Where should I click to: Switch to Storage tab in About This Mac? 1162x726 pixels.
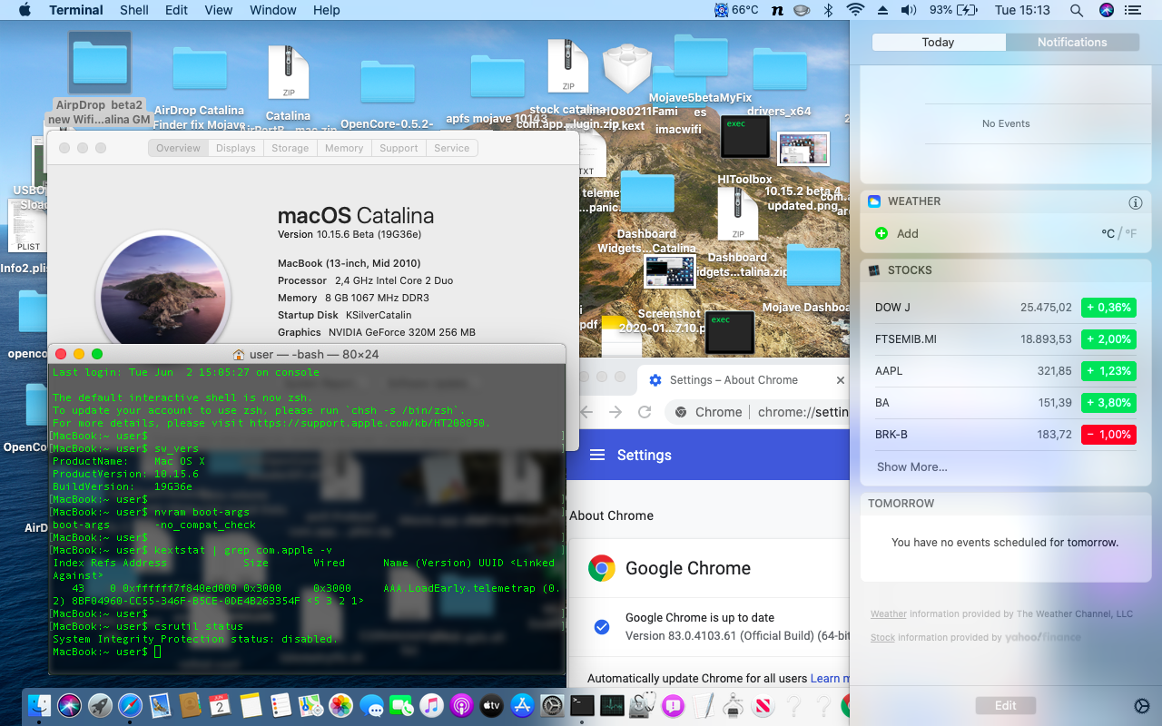[290, 148]
